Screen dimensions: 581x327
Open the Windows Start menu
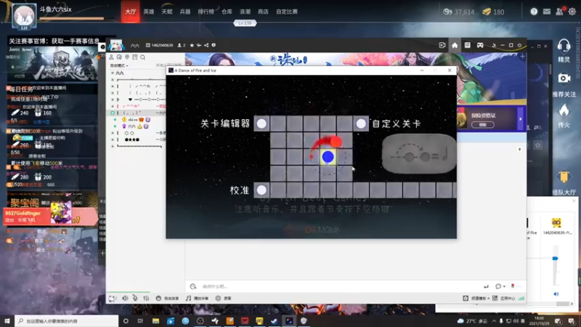(7, 320)
